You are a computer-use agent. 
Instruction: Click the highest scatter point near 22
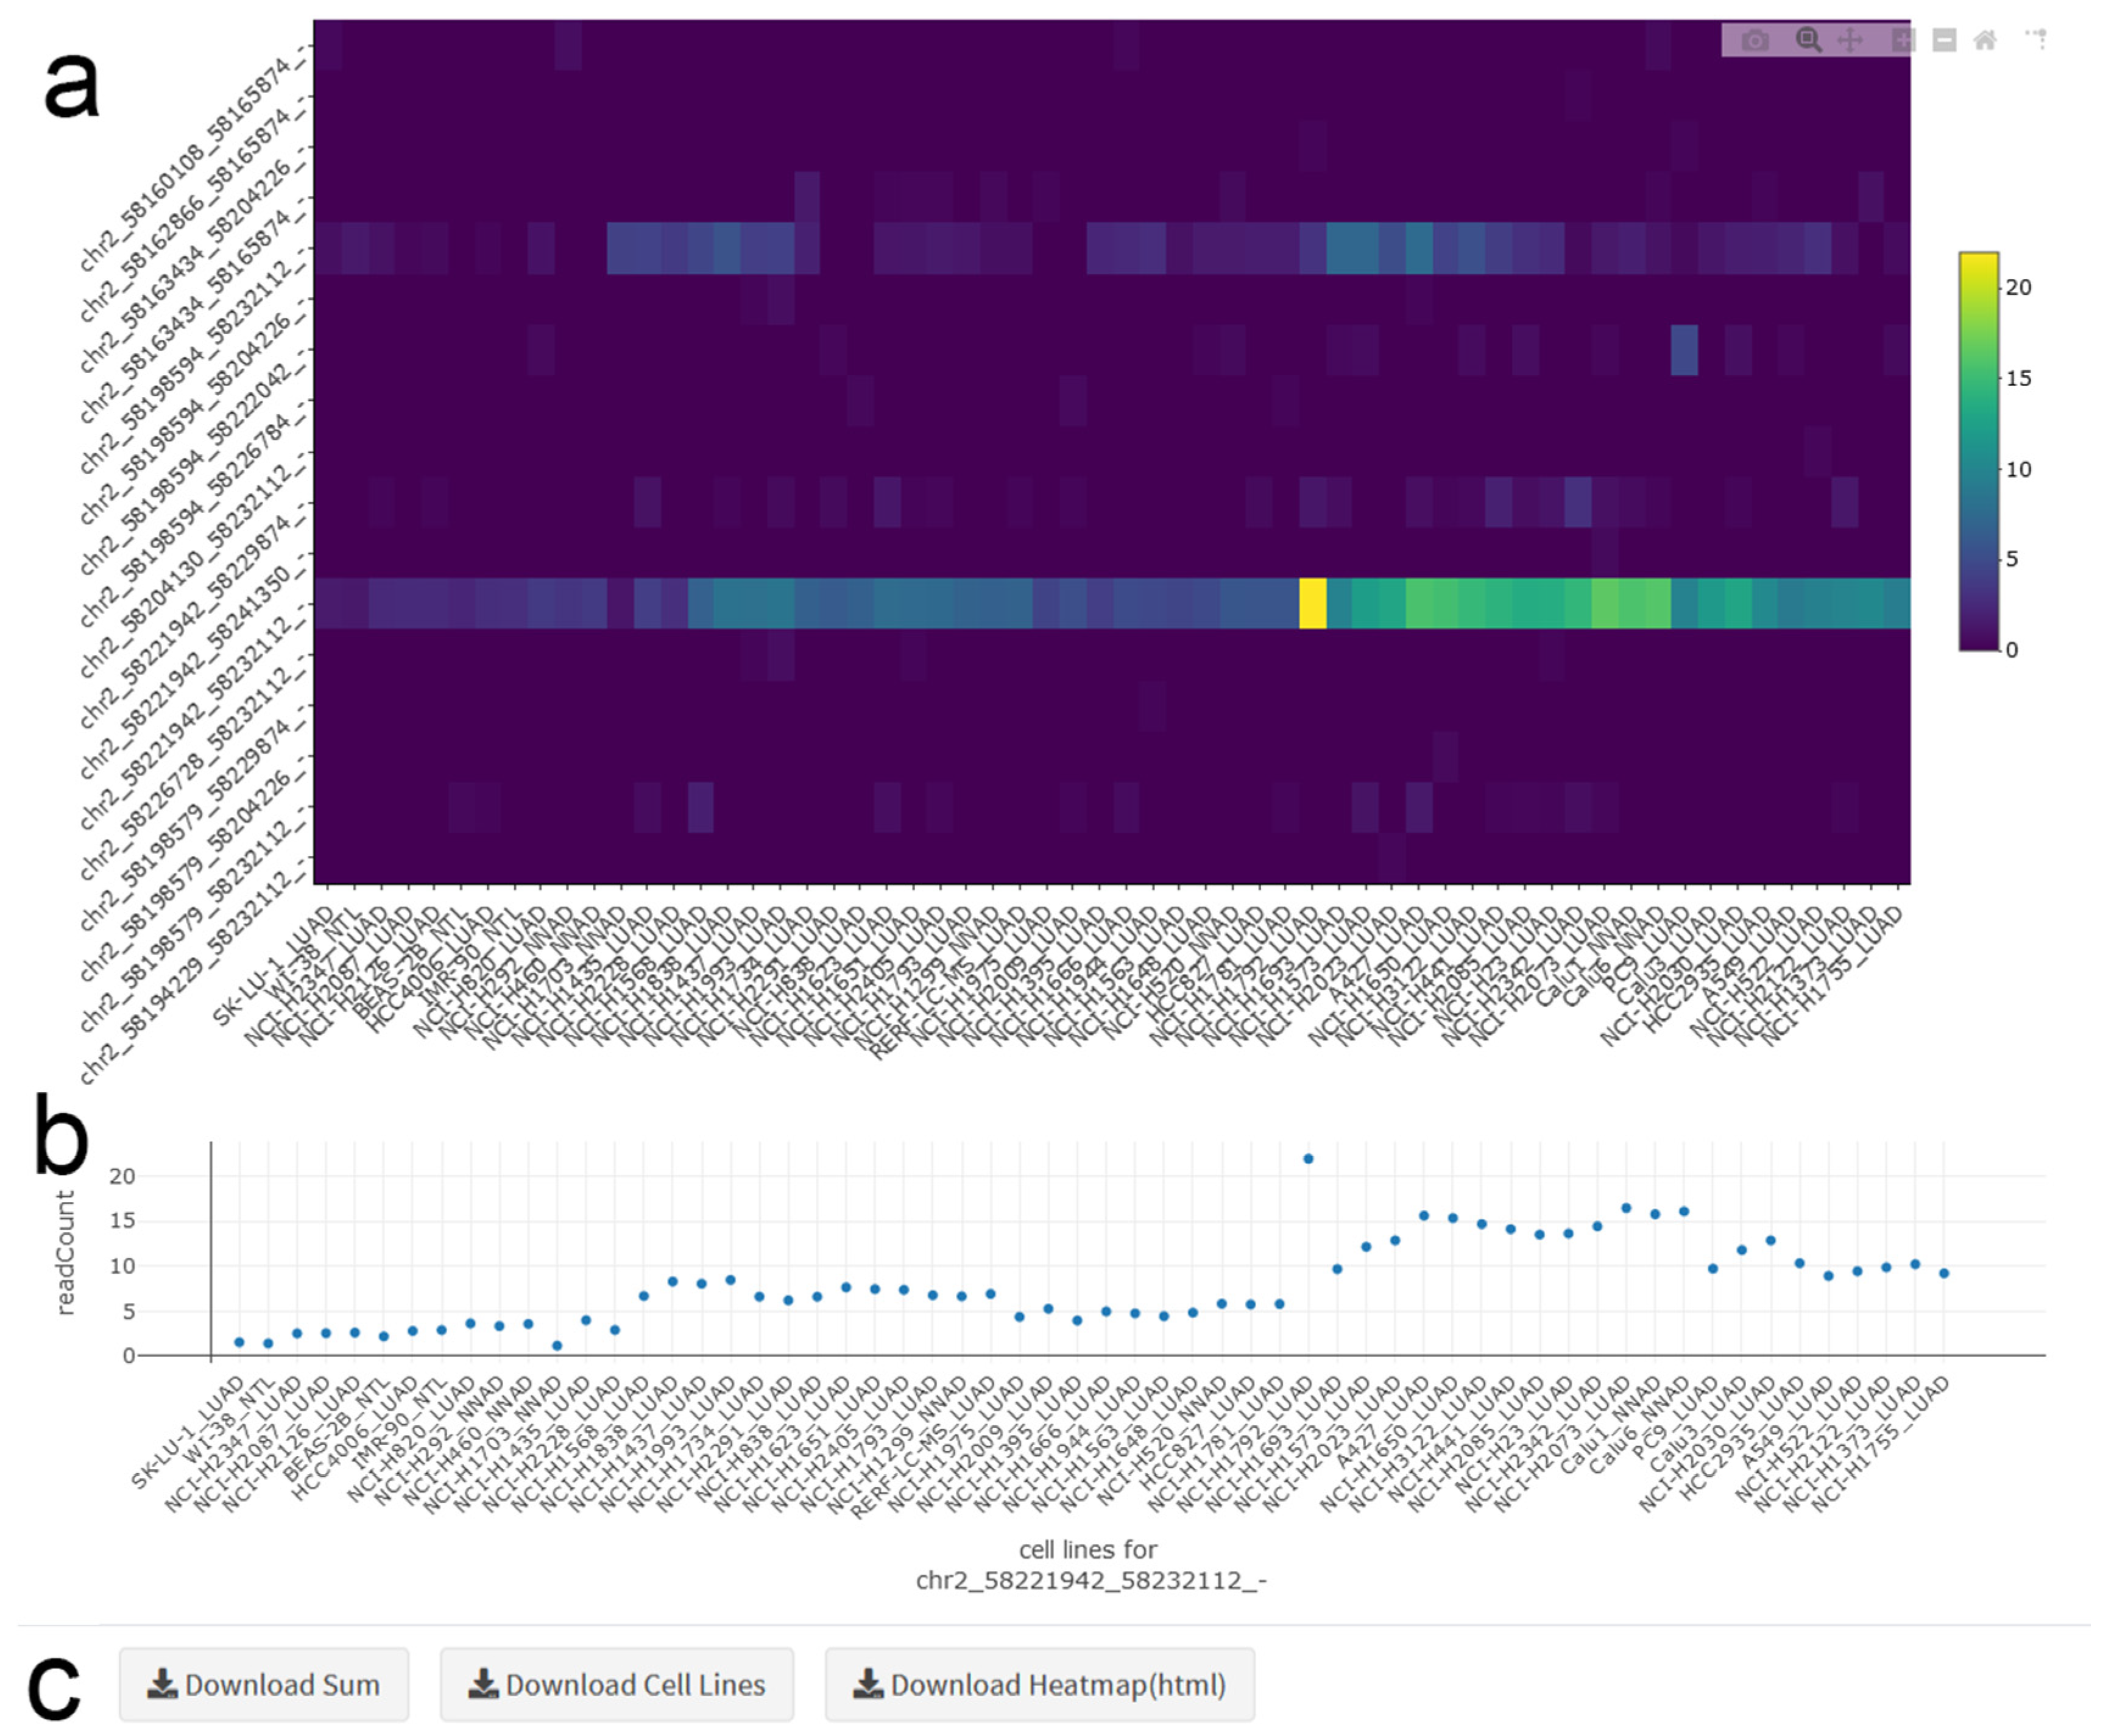point(1308,1159)
